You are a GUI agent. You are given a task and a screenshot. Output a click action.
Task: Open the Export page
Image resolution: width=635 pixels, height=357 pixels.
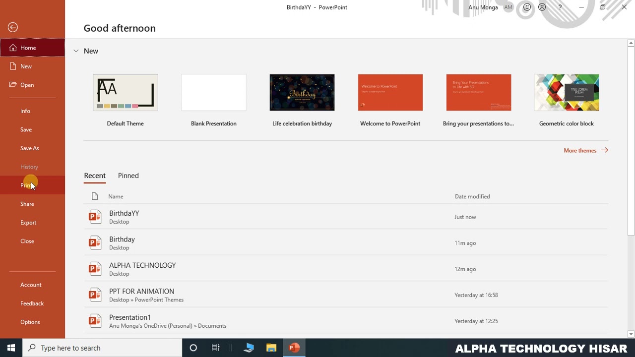[32, 223]
